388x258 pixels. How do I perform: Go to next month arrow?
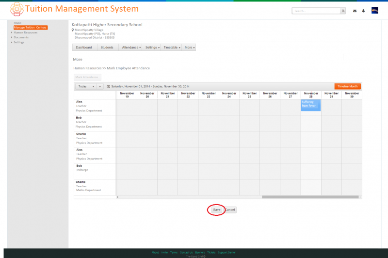click(x=100, y=87)
